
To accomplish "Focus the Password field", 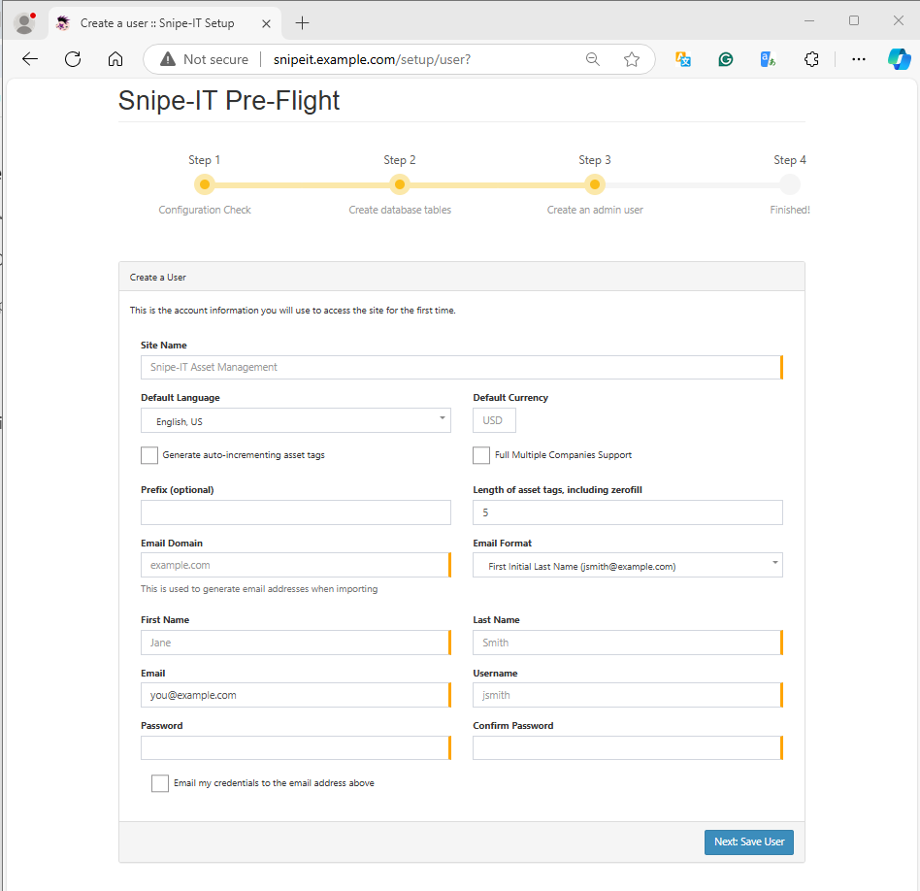I will 296,747.
